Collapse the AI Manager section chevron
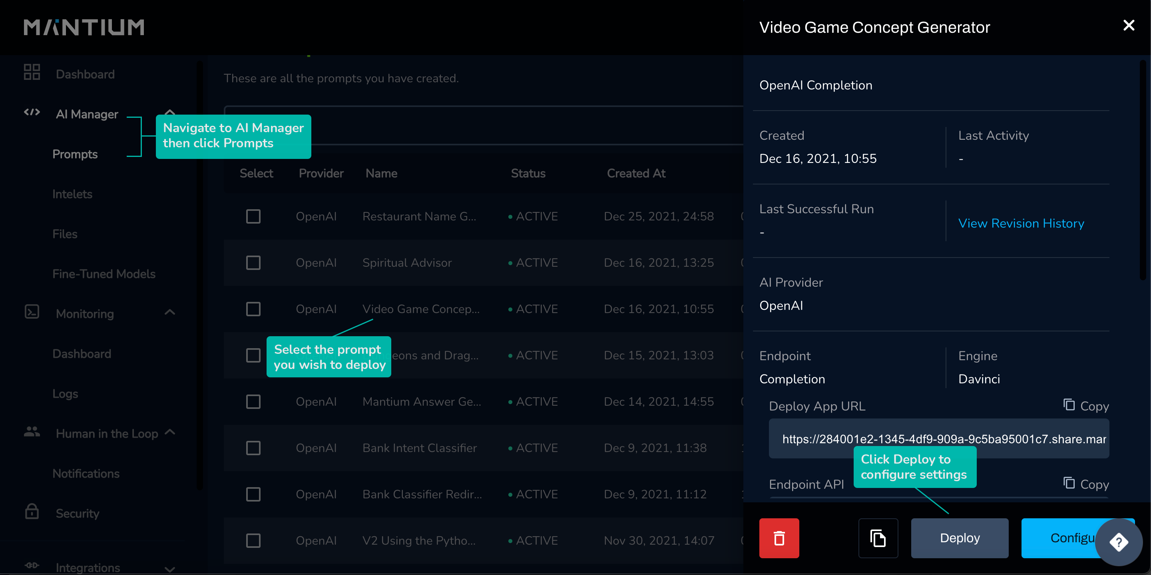 pyautogui.click(x=170, y=112)
